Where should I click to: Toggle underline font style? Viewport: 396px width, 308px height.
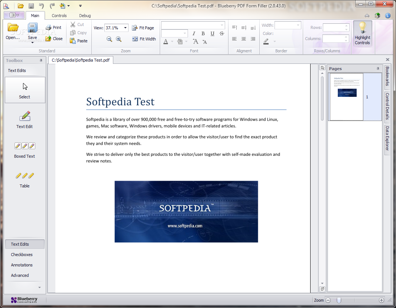pos(212,33)
